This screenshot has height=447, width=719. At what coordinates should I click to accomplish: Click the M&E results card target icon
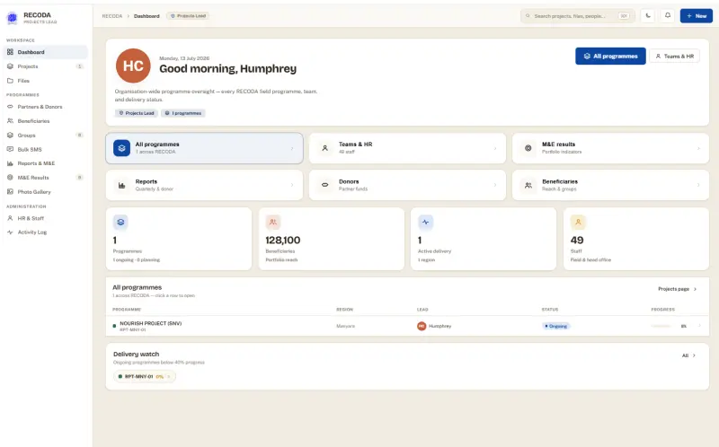tap(528, 148)
